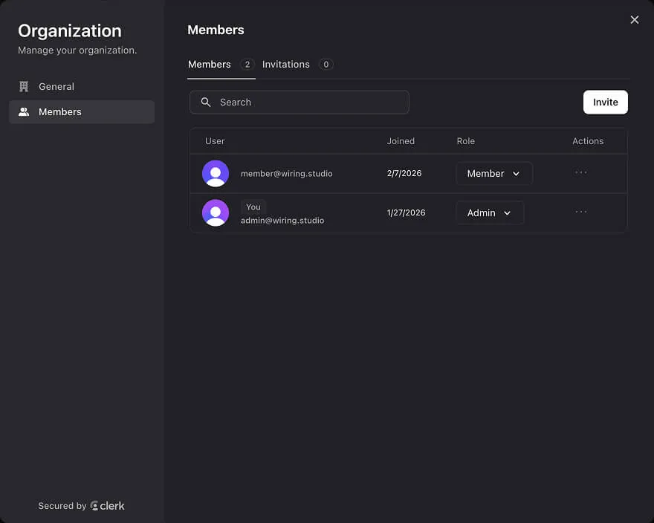Screen dimensions: 654x523
Task: Click the search magnifier icon
Action: (x=205, y=102)
